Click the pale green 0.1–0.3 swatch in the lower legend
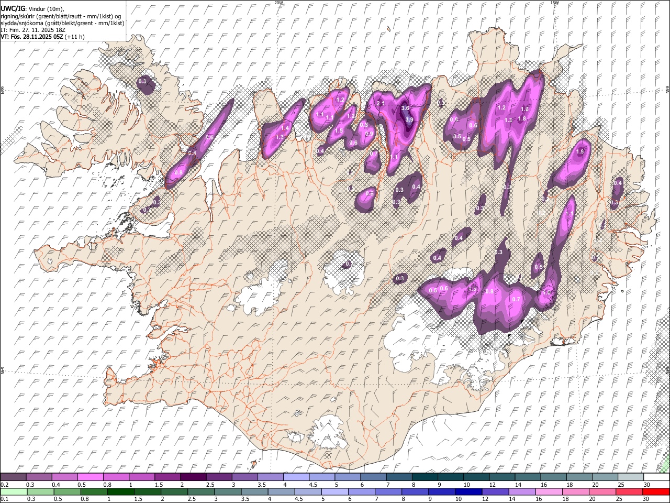Screen dimensions: 670x503 pyautogui.click(x=13, y=492)
